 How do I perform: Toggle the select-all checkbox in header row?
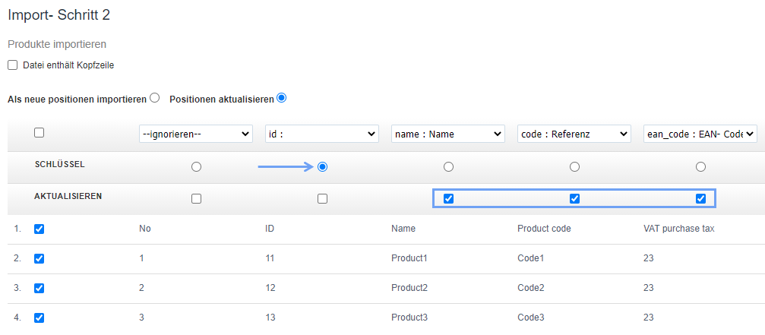40,133
